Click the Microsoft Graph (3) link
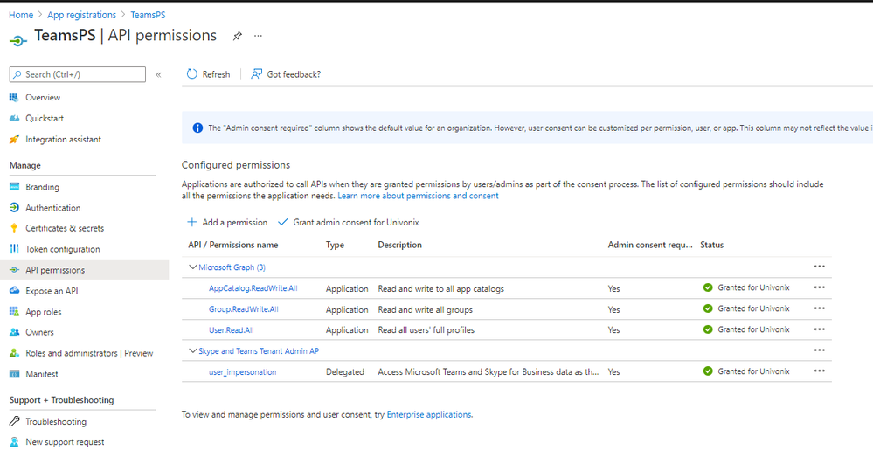Screen dimensions: 873x471 pyautogui.click(x=232, y=267)
